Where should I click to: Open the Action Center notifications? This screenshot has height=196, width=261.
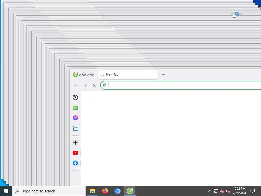tap(253, 191)
